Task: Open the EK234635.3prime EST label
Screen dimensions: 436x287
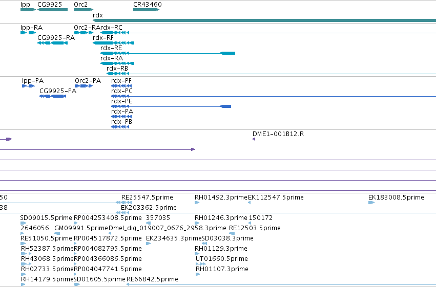Action: tap(174, 238)
